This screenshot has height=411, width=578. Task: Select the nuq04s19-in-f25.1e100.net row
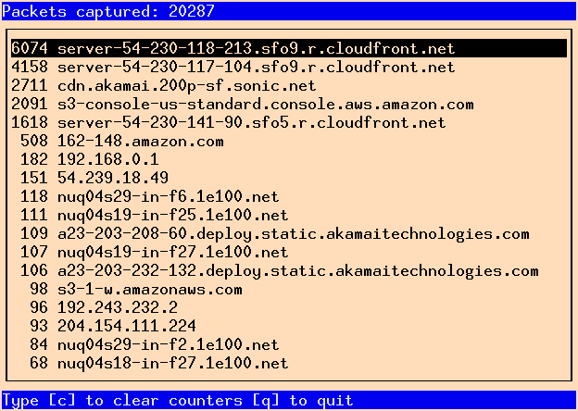click(289, 215)
